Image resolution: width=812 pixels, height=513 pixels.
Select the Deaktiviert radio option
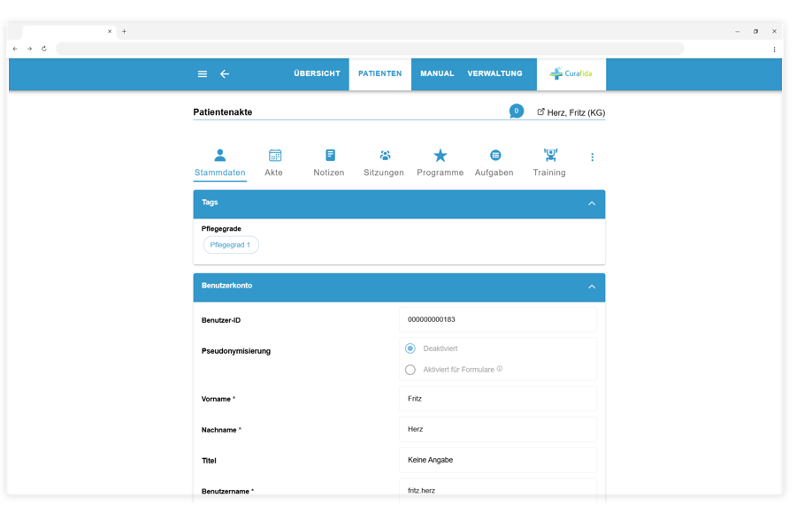(410, 348)
